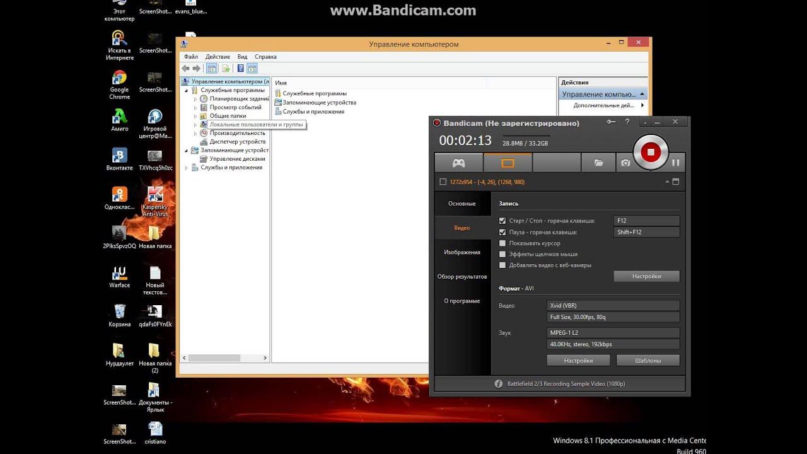Screen dimensions: 807x454
Task: Collapse Запоминающие устройства tree node
Action: pos(187,150)
